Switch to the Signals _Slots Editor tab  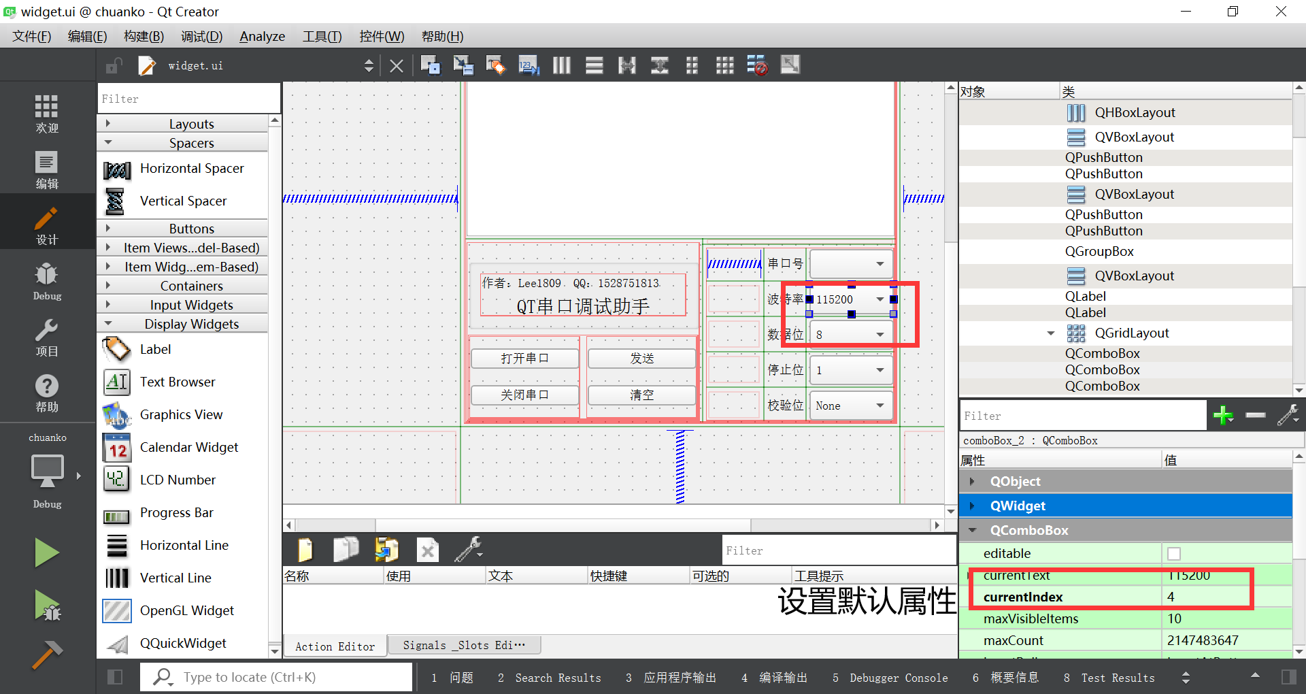tap(464, 645)
